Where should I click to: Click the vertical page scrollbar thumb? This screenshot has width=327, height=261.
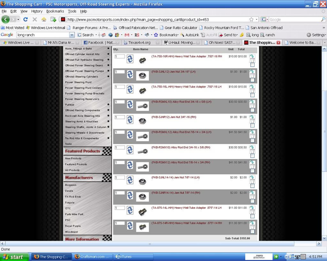point(324,131)
